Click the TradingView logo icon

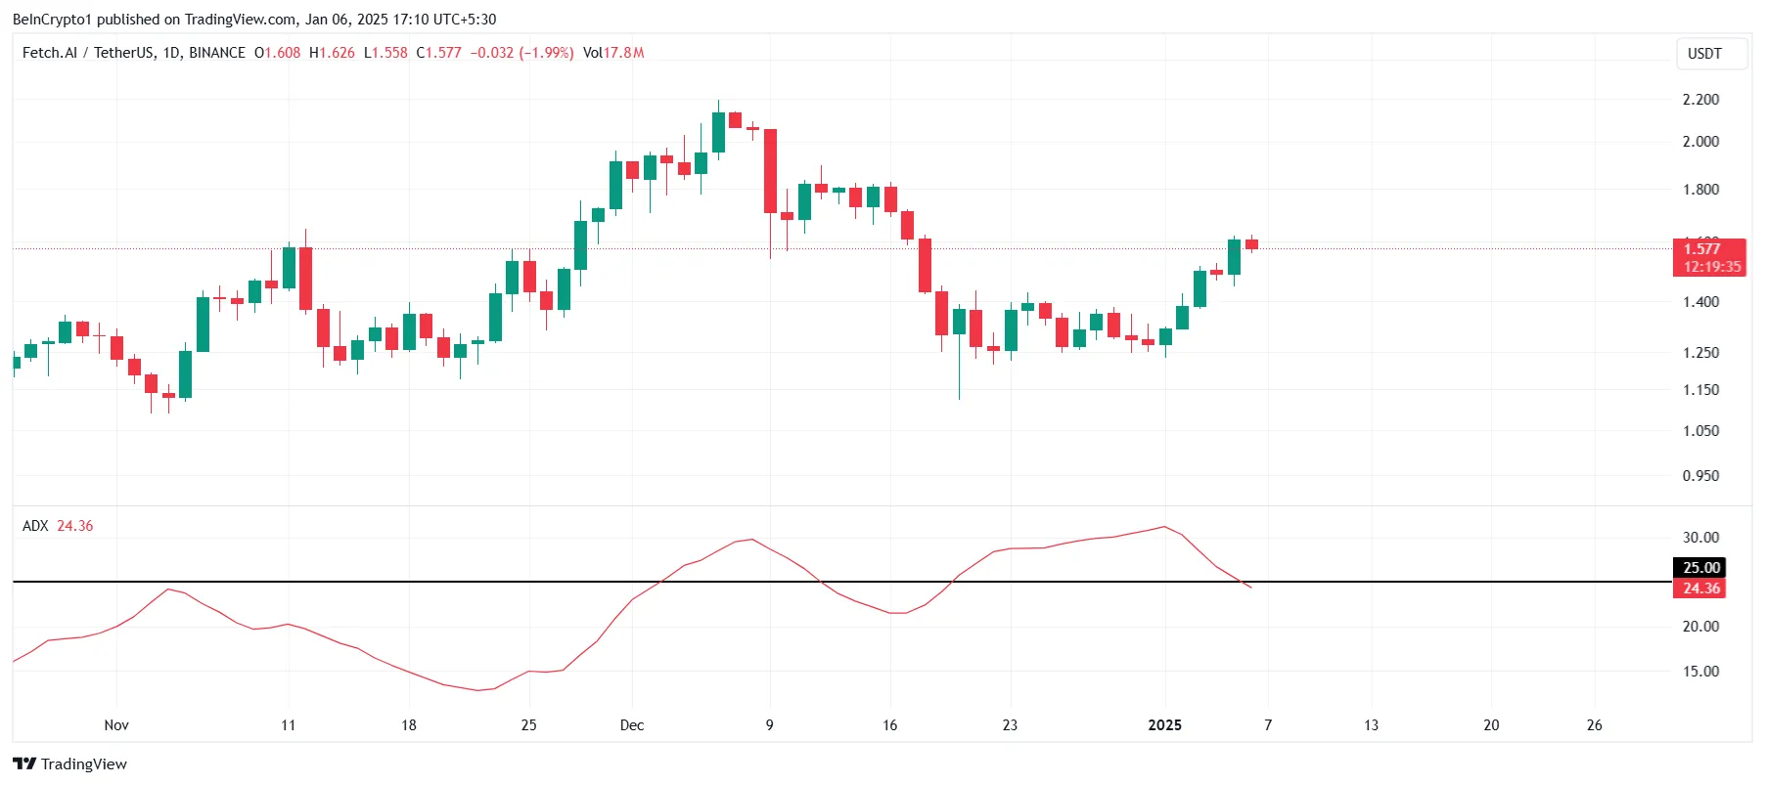[24, 763]
